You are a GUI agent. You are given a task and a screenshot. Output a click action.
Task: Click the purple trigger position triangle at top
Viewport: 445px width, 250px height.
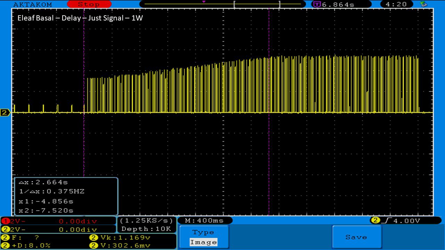coord(204,2)
